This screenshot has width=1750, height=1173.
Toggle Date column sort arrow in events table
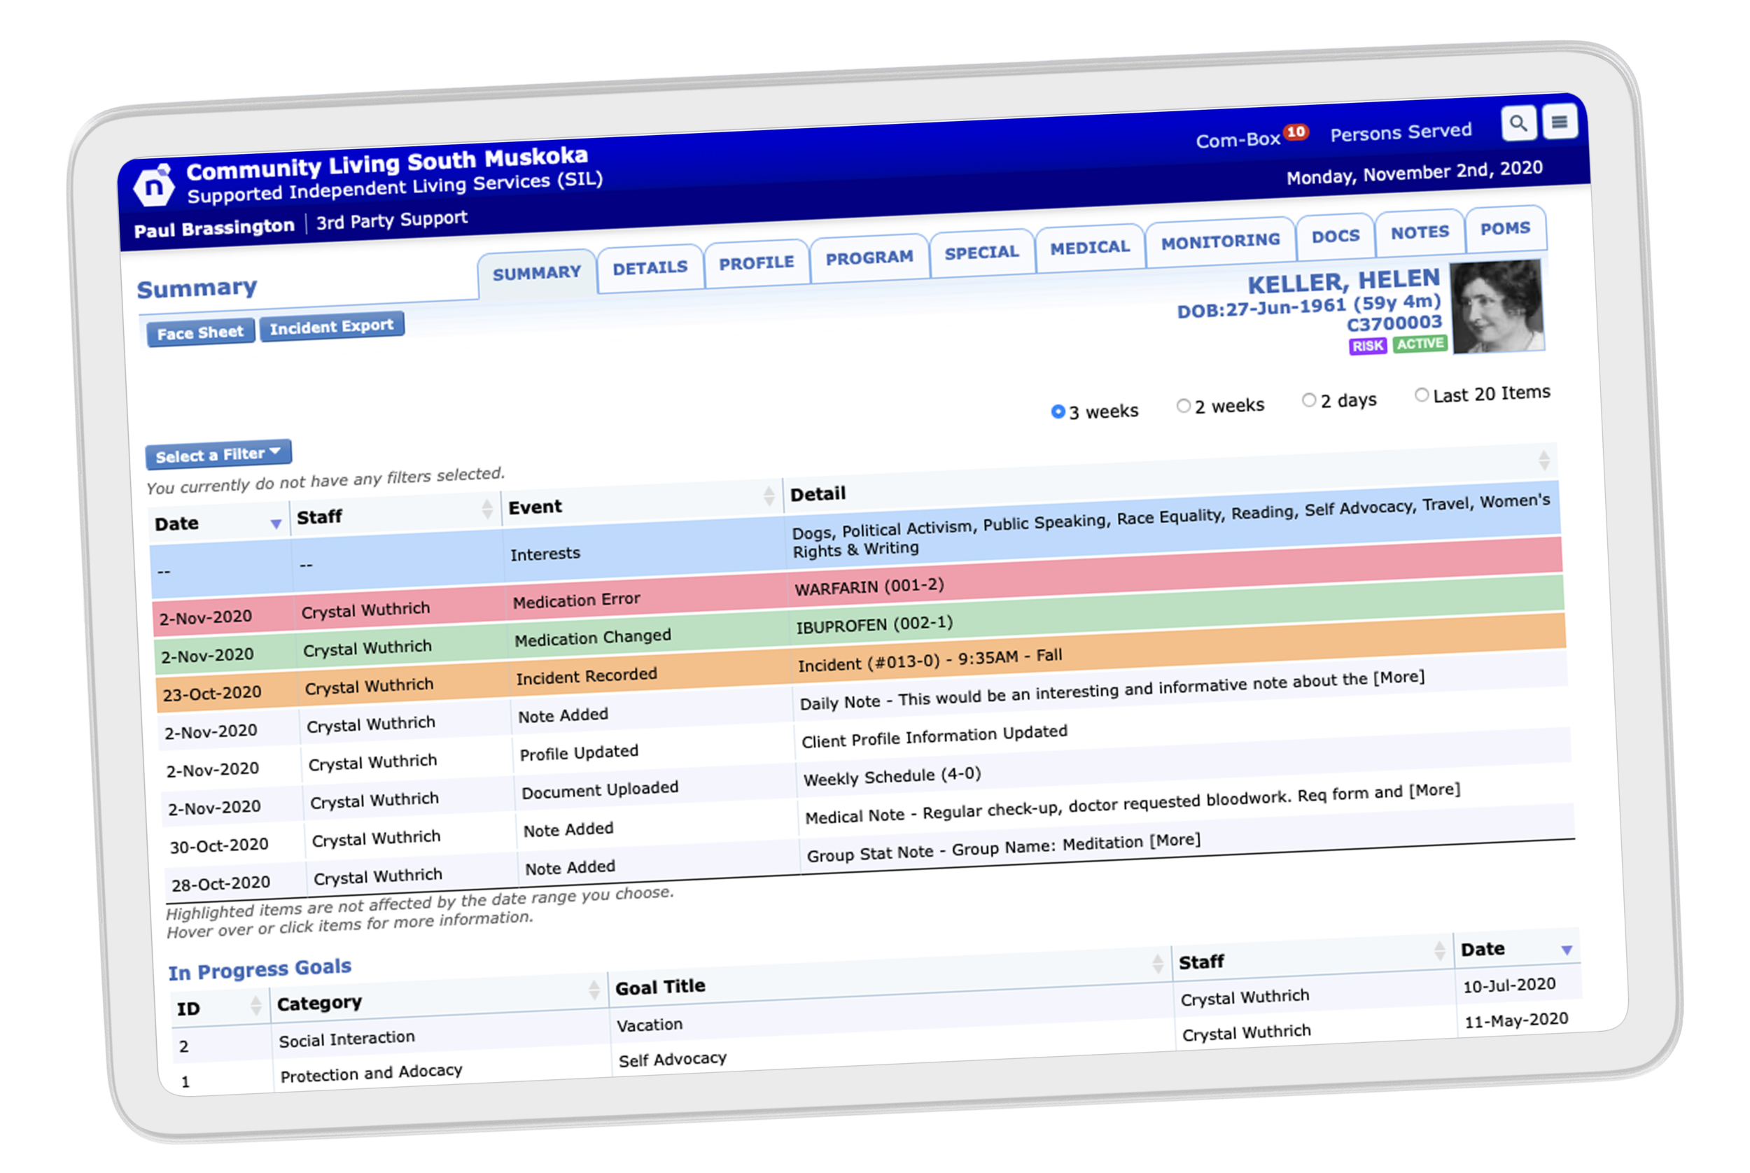click(x=275, y=524)
